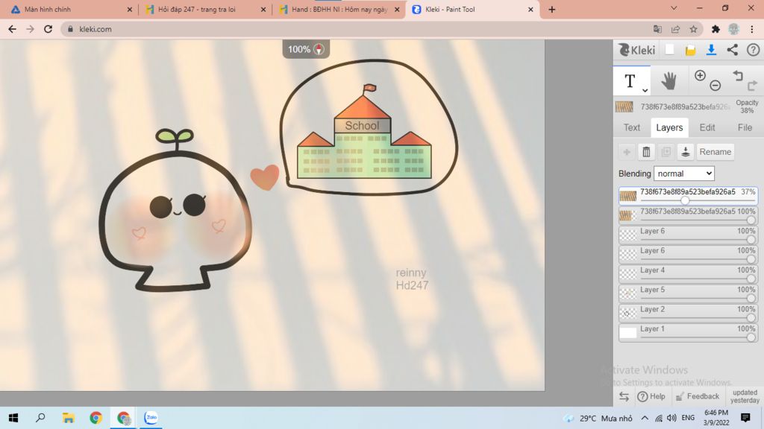Delete the selected layer with trash icon
The height and width of the screenshot is (429, 764).
[x=646, y=152]
